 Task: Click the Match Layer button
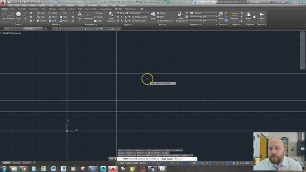tap(139, 21)
